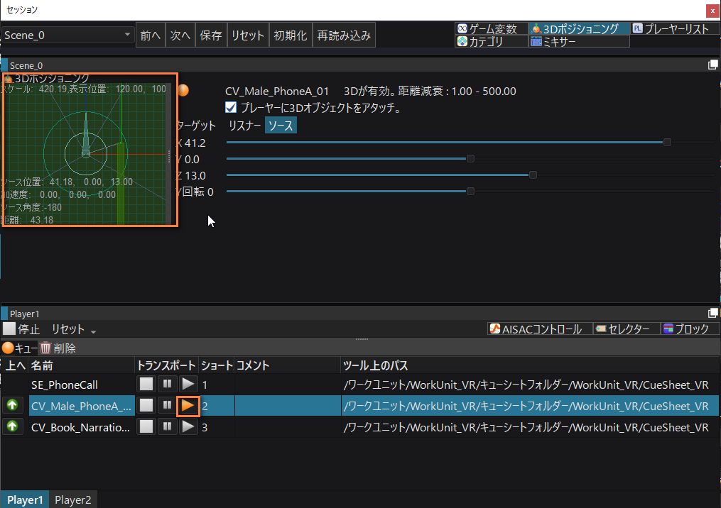This screenshot has width=721, height=508.
Task: Click the トランスポート column header
Action: coord(166,365)
